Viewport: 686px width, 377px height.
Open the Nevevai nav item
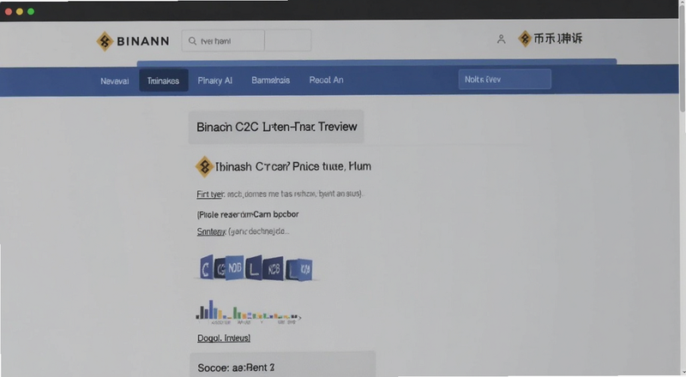click(x=115, y=81)
